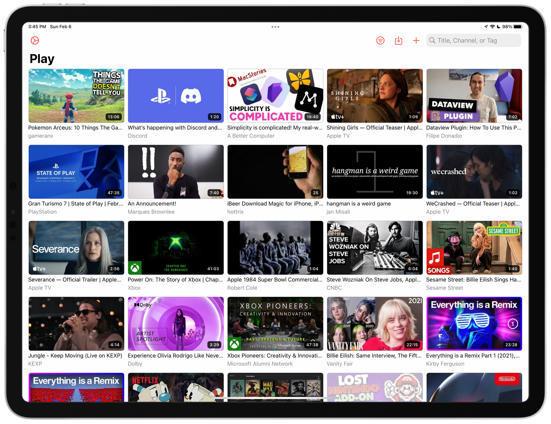This screenshot has width=551, height=424.
Task: Select the 'CNBC' channel name
Action: click(334, 288)
